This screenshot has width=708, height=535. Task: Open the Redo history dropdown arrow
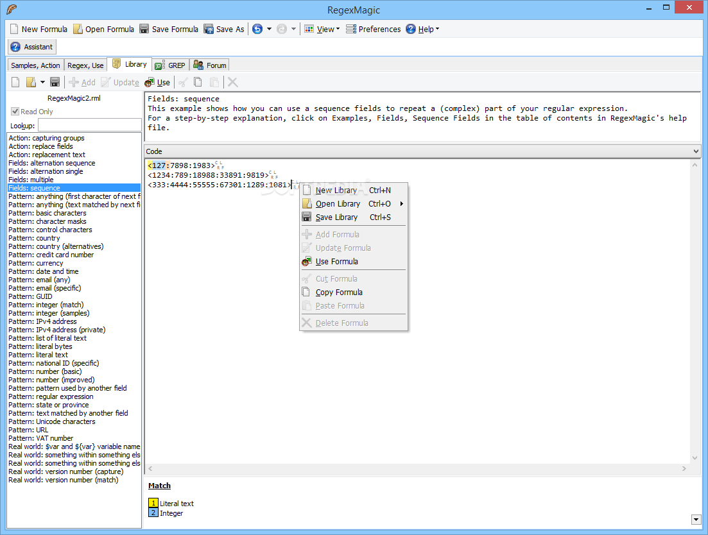[x=293, y=30]
